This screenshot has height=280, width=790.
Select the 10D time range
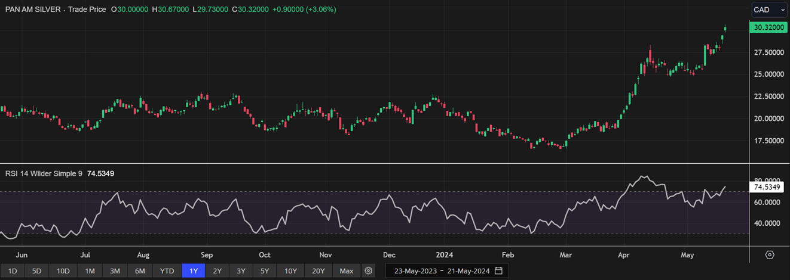coord(63,271)
